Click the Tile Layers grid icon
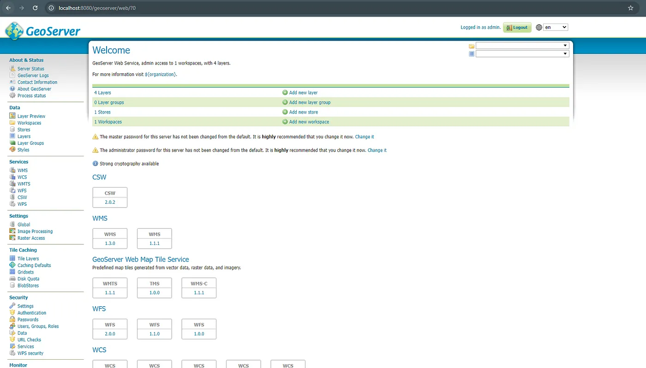The image size is (646, 368). pyautogui.click(x=12, y=259)
